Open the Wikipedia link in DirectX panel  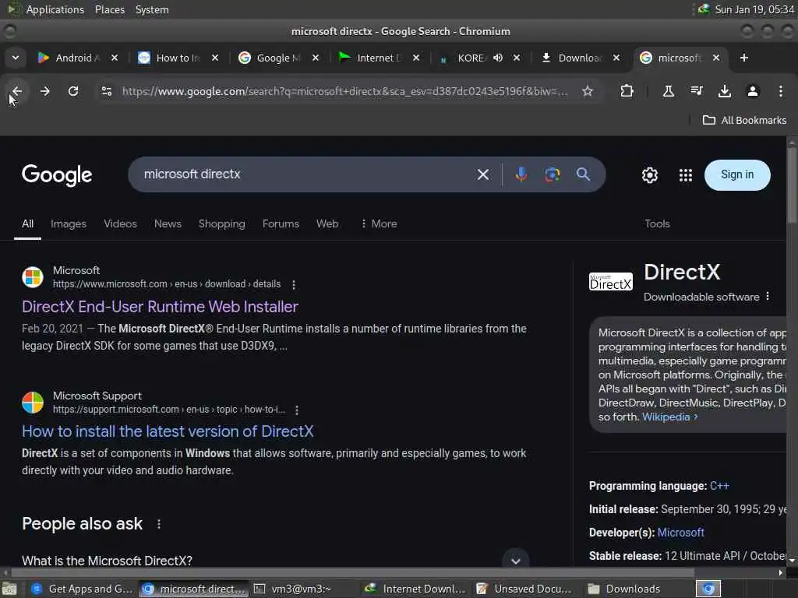tap(669, 417)
